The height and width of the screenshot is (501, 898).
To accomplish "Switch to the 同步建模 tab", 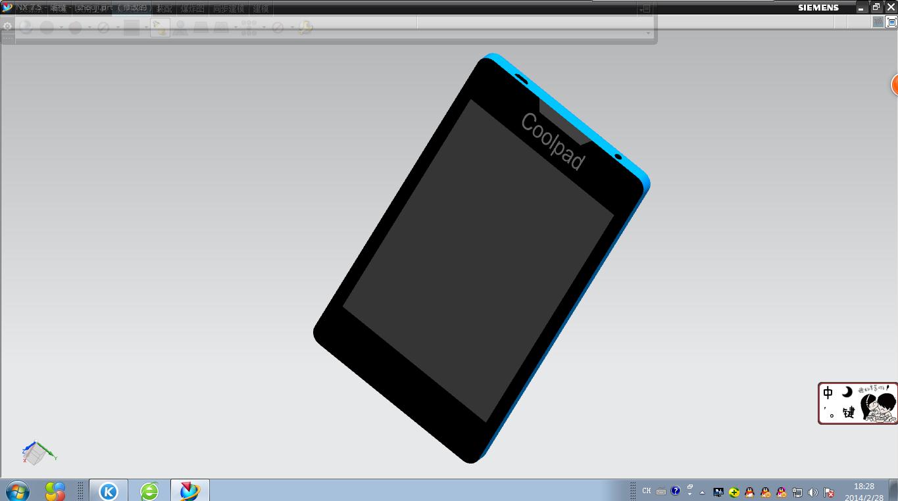I will point(228,9).
